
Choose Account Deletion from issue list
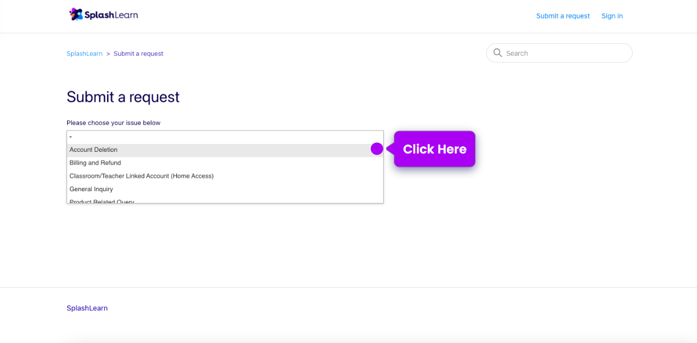click(94, 150)
